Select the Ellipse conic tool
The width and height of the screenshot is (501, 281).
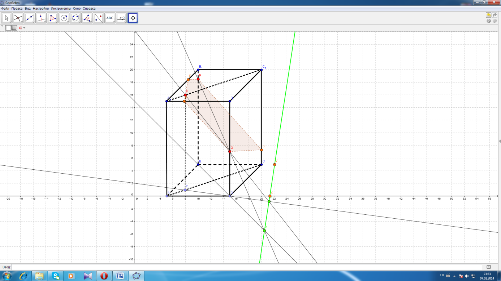75,18
